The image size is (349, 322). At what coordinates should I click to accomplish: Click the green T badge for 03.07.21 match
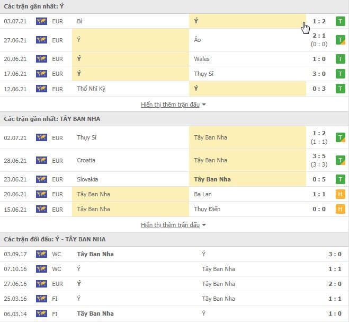coord(341,21)
